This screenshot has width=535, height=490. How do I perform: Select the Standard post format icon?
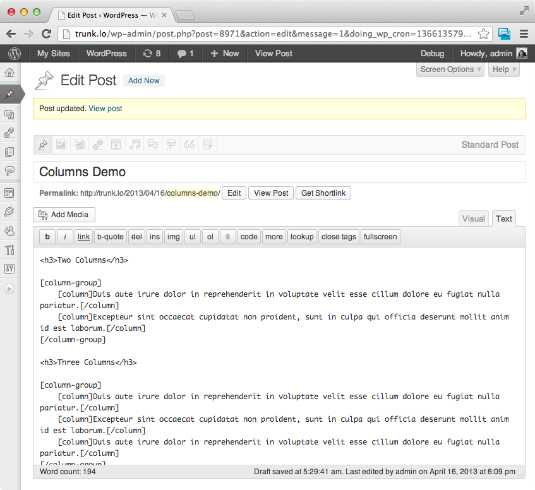pyautogui.click(x=43, y=145)
